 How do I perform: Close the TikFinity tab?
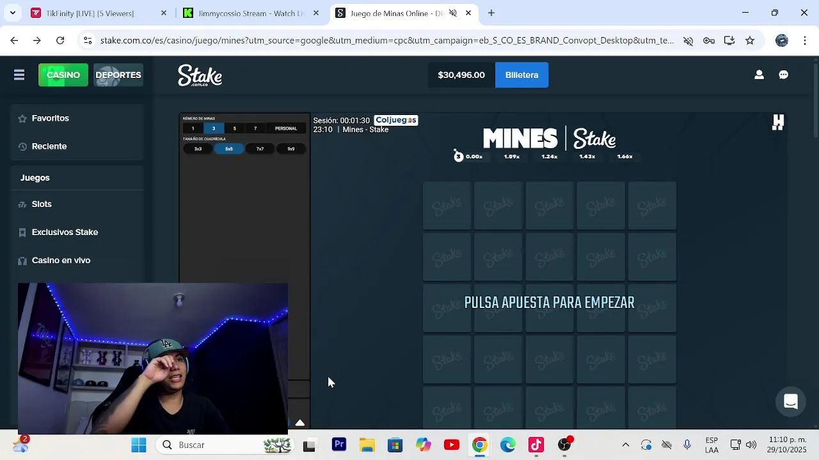164,13
